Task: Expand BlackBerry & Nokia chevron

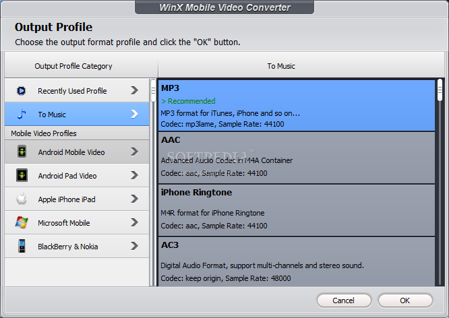Action: click(x=134, y=246)
